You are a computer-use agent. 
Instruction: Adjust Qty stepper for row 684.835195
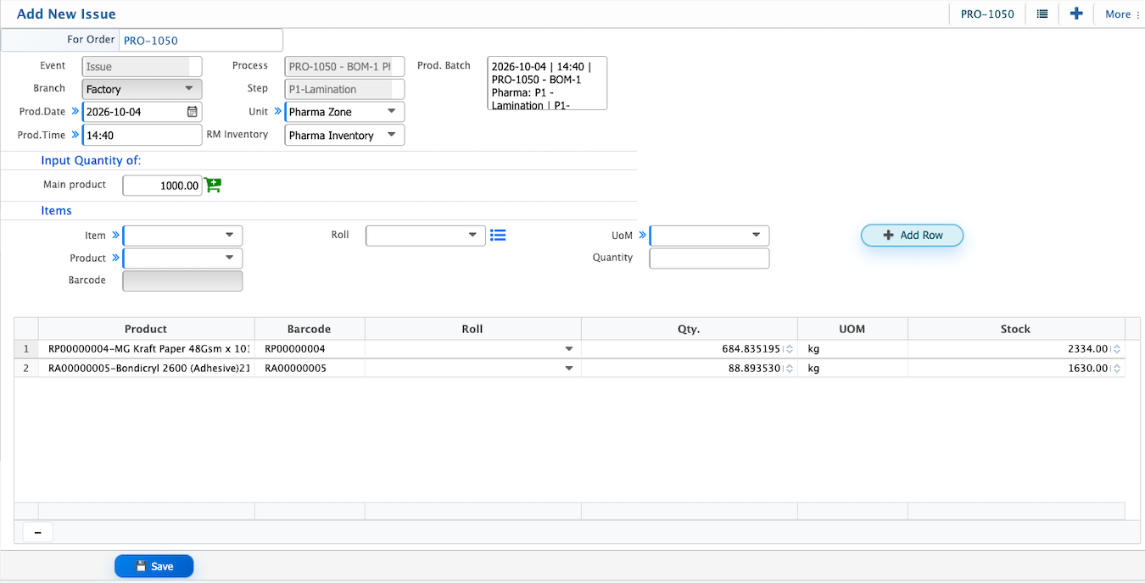[789, 348]
